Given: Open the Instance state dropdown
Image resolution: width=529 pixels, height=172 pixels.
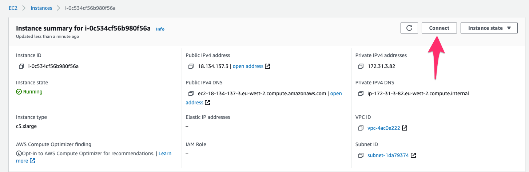Looking at the screenshot, I should [489, 28].
